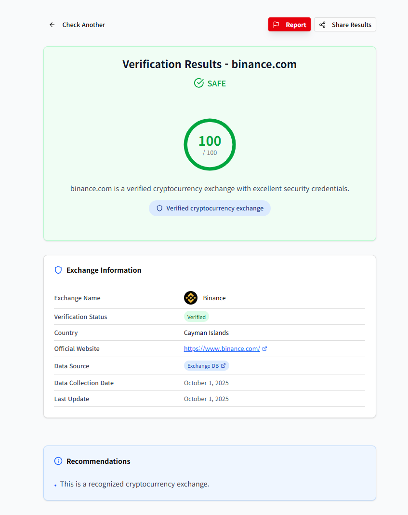408x515 pixels.
Task: Click the Official Website label
Action: tap(77, 349)
